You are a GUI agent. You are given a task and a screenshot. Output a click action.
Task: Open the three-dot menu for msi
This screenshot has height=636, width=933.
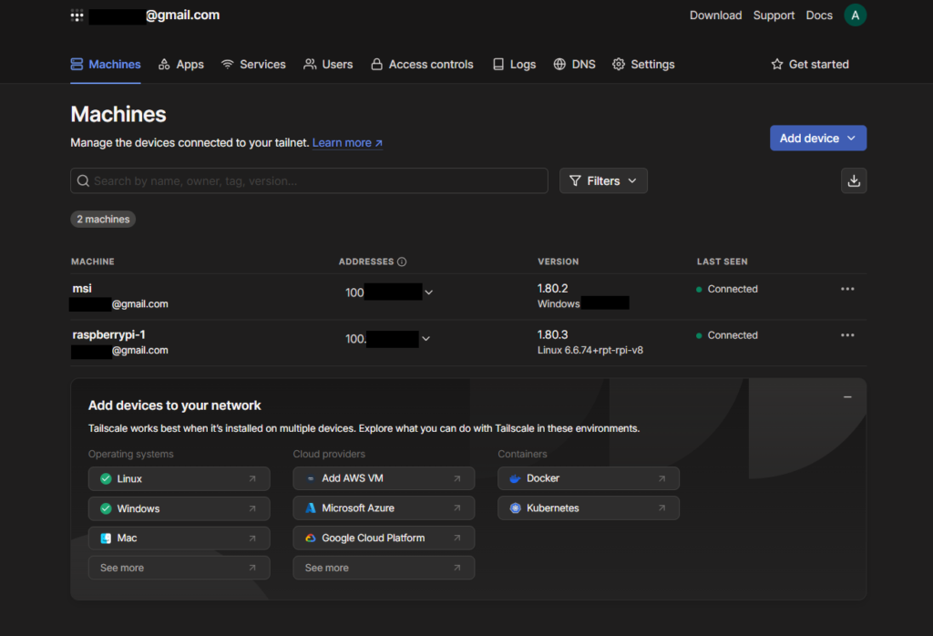coord(847,289)
